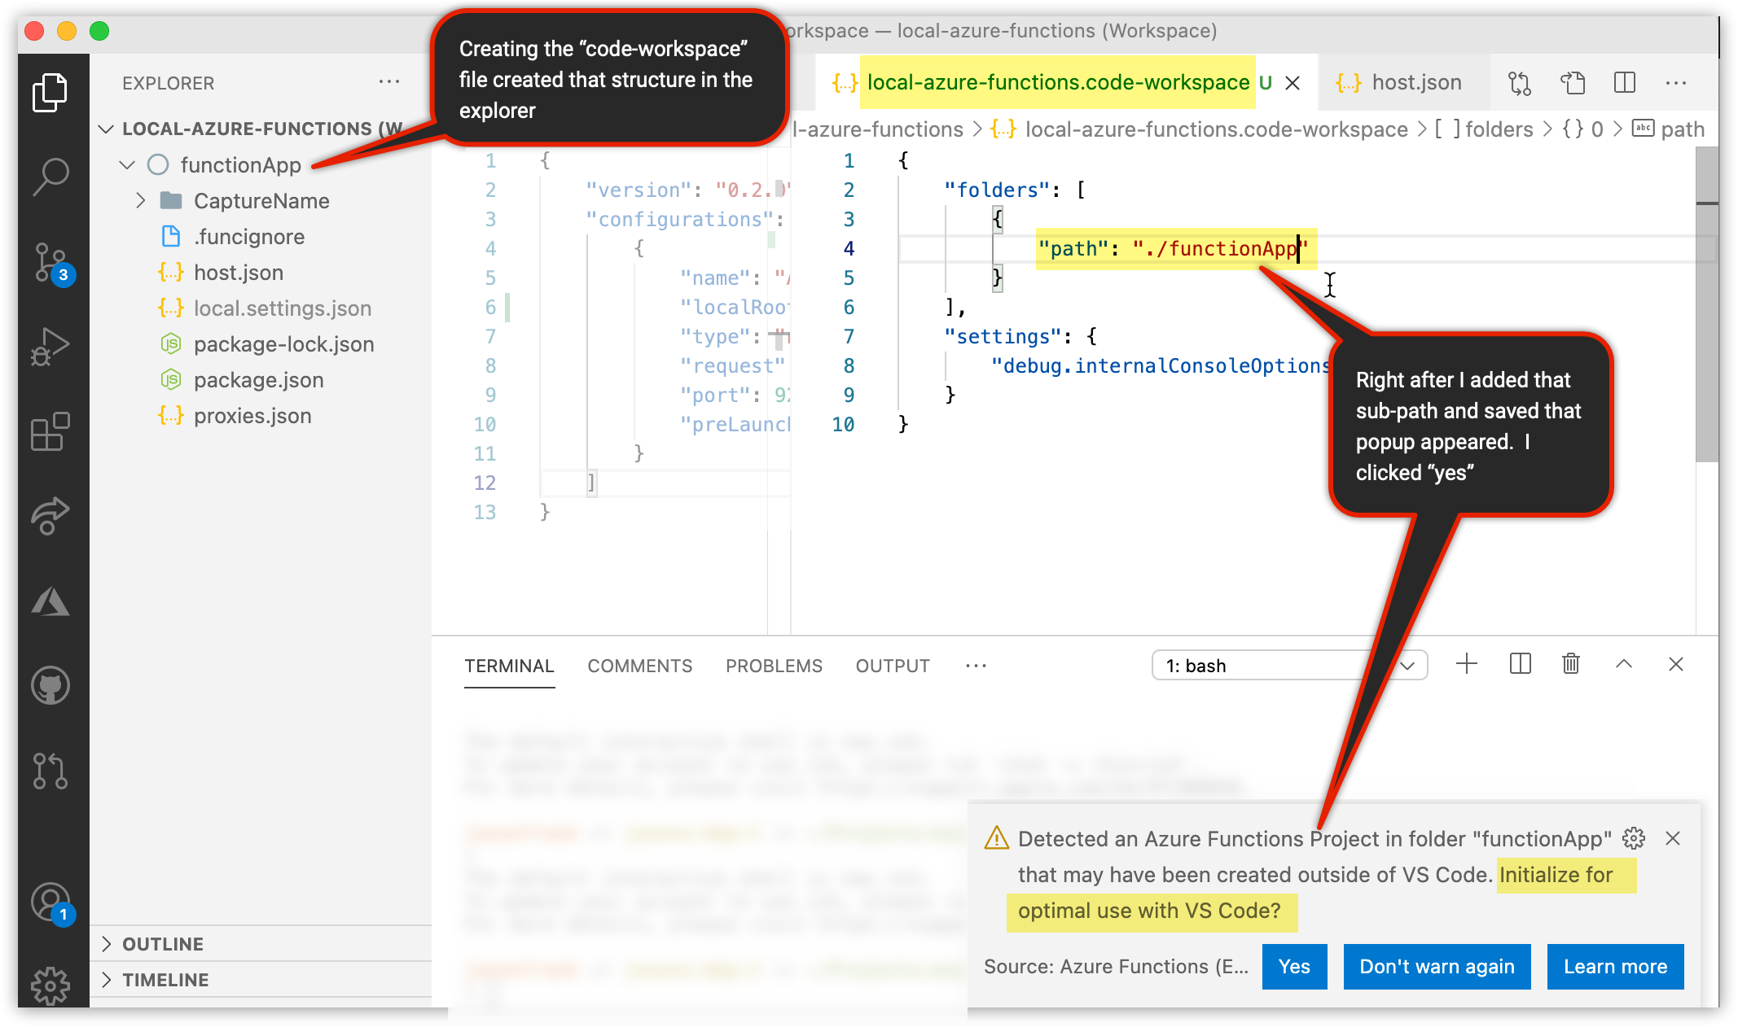
Task: Switch to the host.json editor tab
Action: point(1415,83)
